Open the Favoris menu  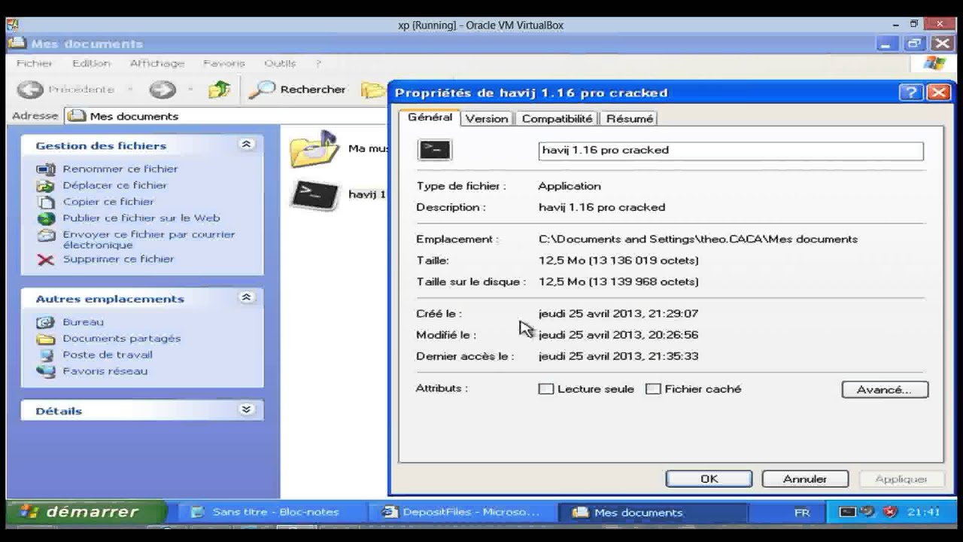pos(224,63)
